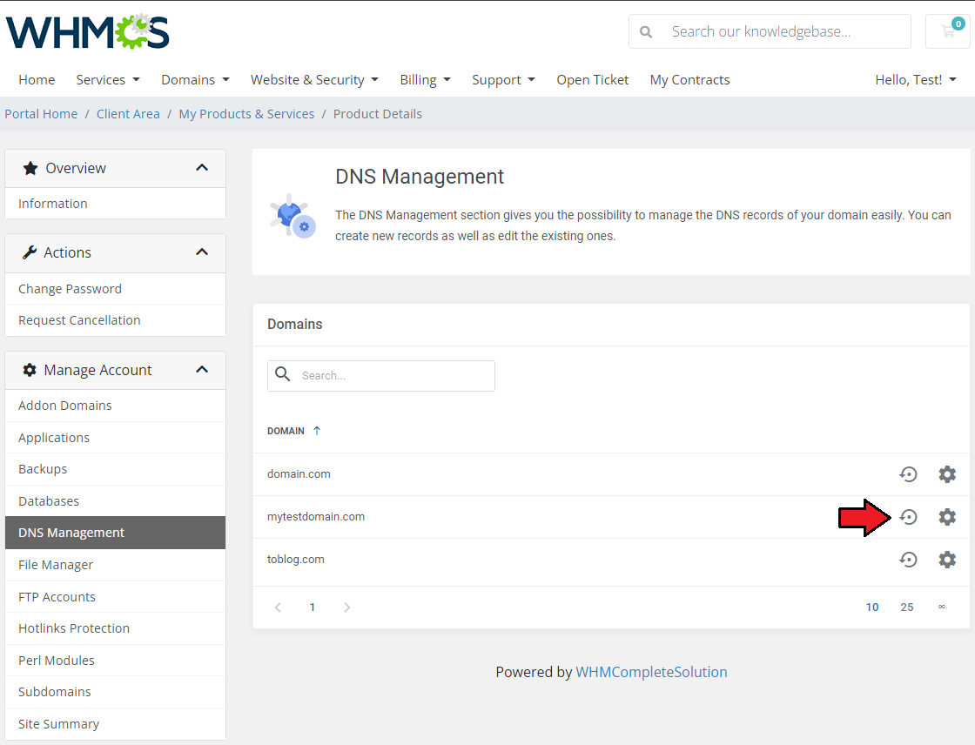Open Databases in sidebar

(x=115, y=501)
